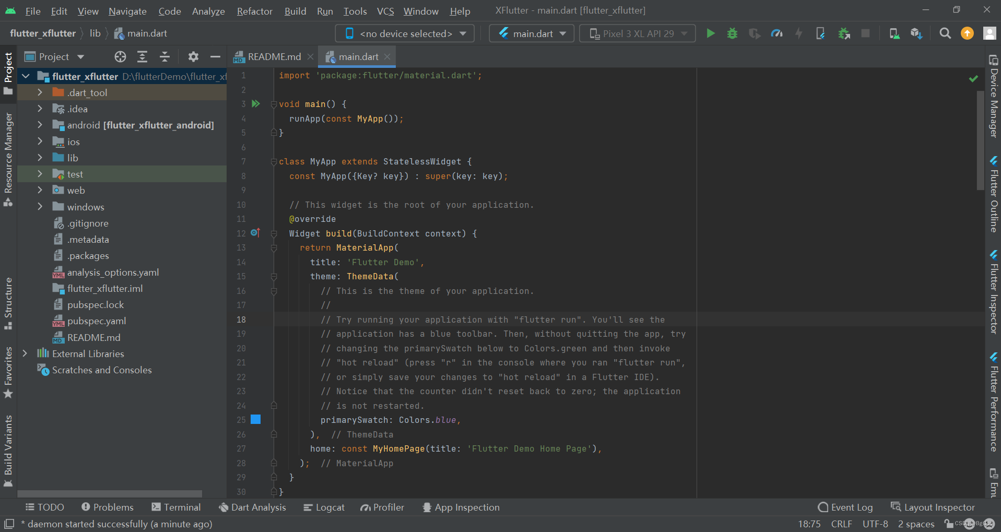Screen dimensions: 1001x532
Task: Click the orange update available arrow icon
Action: coord(967,33)
